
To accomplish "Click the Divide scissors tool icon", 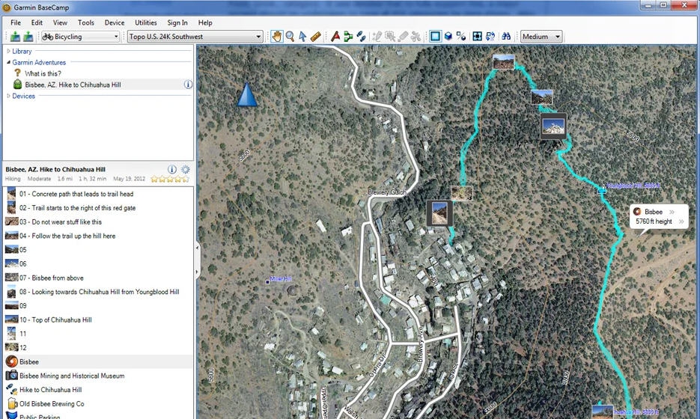I will pos(416,37).
